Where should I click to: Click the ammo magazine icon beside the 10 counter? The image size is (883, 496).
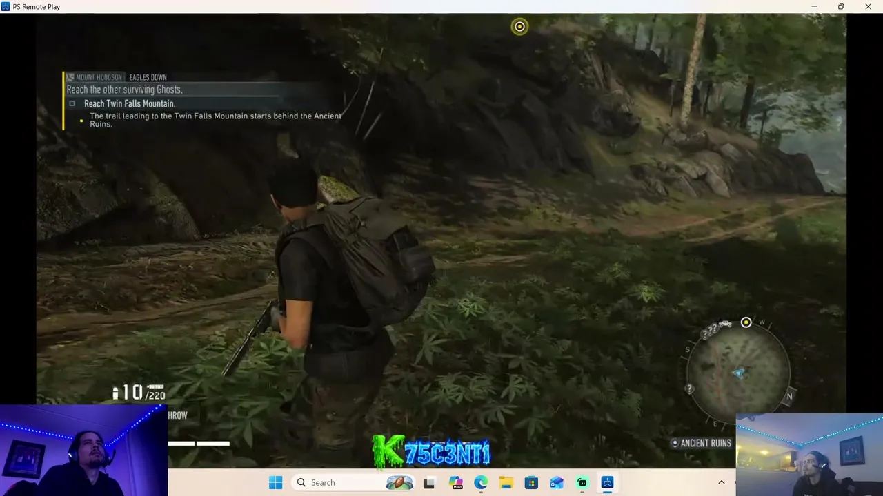(x=115, y=393)
